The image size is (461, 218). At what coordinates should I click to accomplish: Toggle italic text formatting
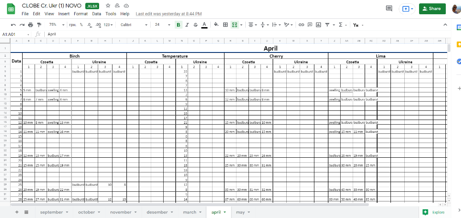click(188, 25)
